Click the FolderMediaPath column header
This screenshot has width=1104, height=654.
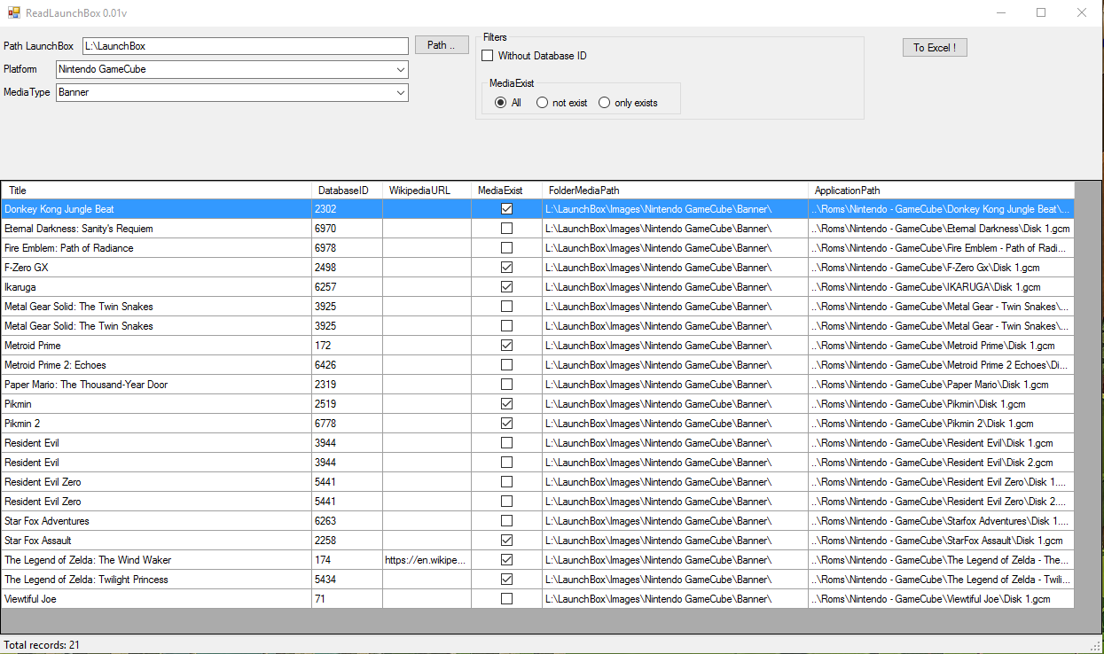[x=676, y=191]
